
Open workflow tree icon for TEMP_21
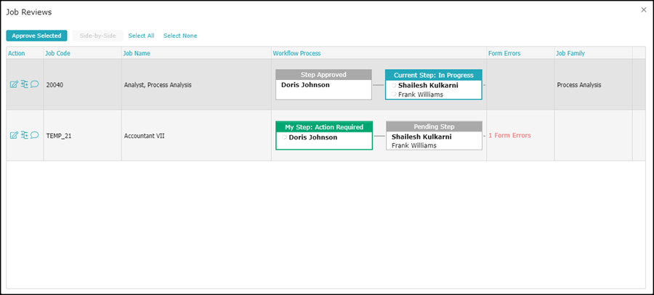coord(24,135)
